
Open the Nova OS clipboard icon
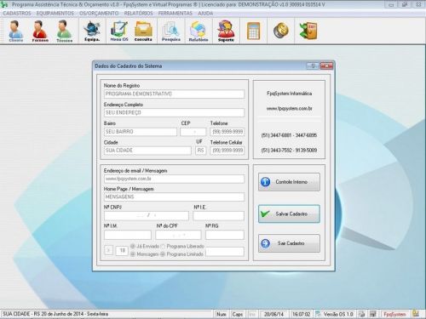tap(119, 31)
